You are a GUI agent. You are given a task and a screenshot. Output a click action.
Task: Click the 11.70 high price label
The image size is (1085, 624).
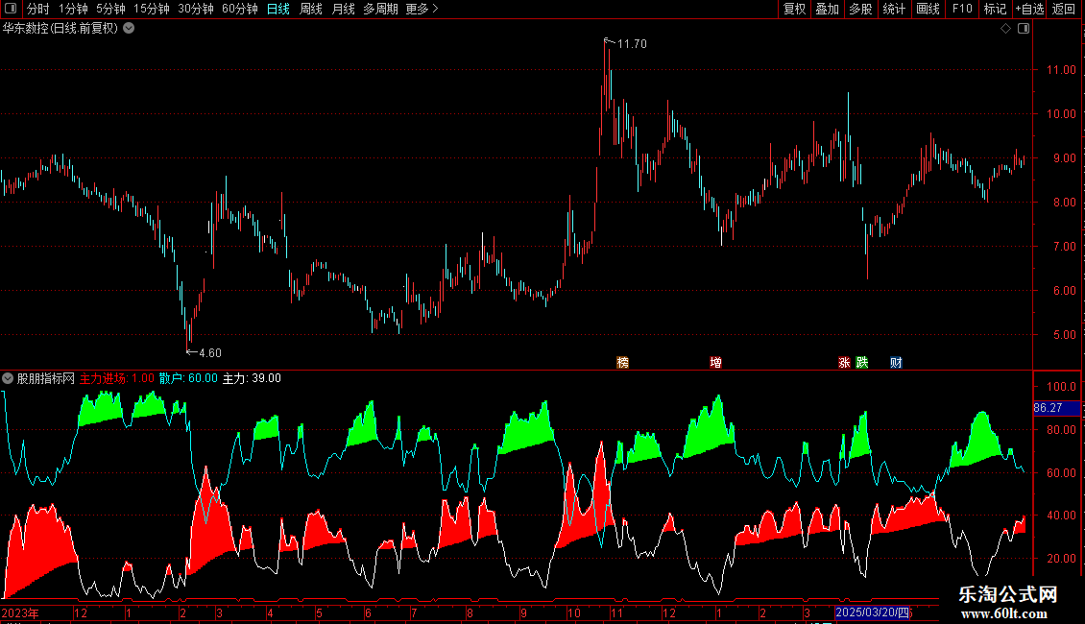point(632,43)
